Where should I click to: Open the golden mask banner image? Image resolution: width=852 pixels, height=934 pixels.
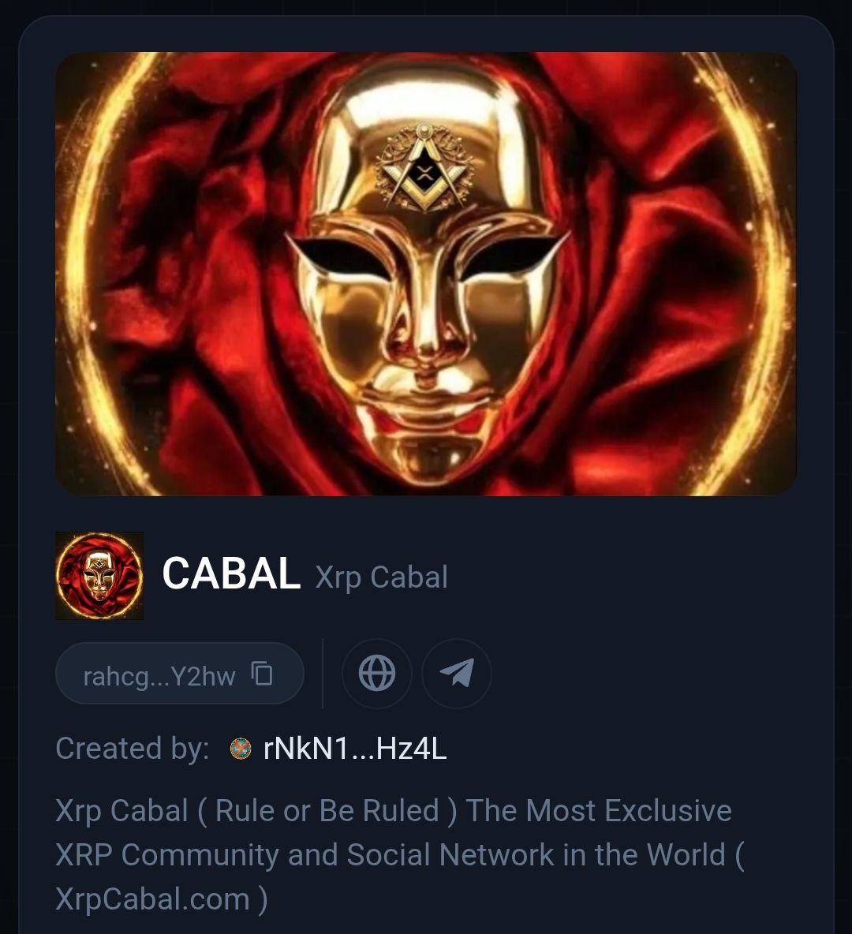(426, 274)
